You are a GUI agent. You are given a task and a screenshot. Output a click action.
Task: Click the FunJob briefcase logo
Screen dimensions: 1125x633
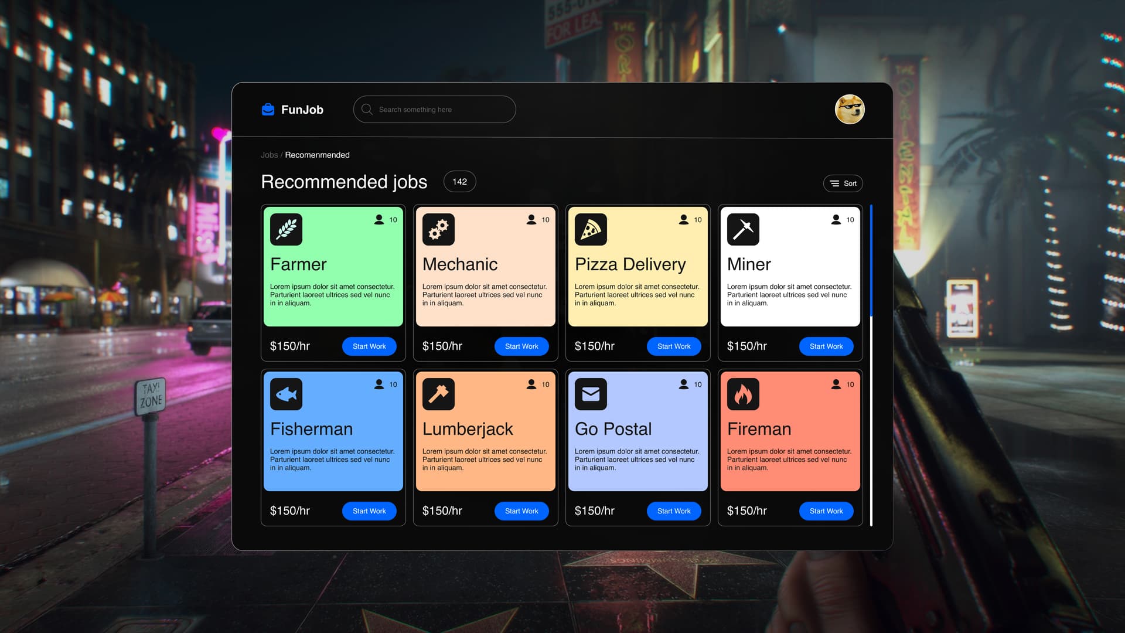tap(268, 110)
